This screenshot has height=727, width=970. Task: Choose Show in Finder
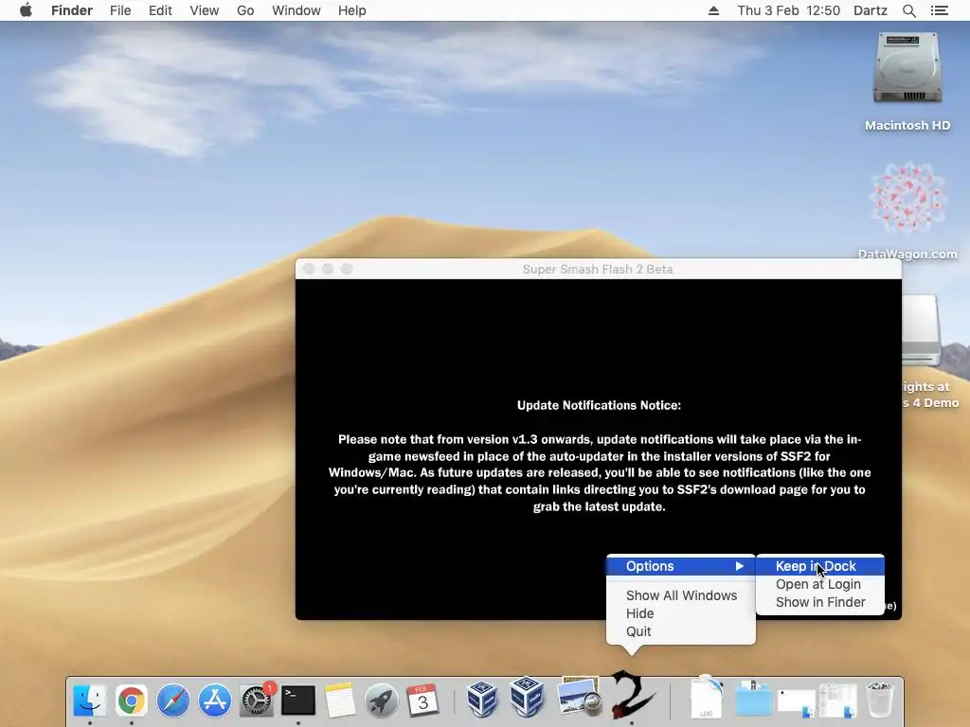820,602
